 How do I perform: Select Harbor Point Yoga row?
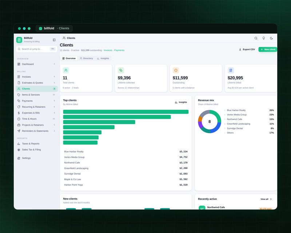click(126, 185)
